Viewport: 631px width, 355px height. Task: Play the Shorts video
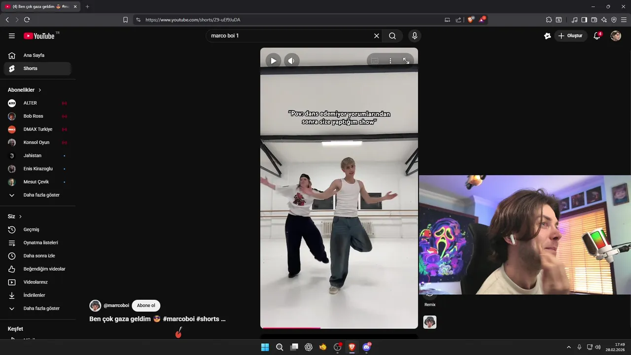point(273,61)
